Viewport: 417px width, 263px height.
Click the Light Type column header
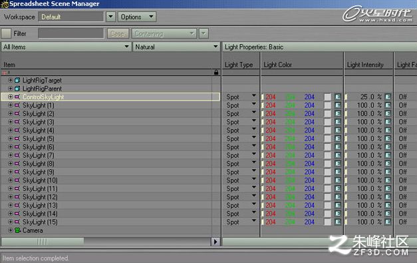[239, 65]
